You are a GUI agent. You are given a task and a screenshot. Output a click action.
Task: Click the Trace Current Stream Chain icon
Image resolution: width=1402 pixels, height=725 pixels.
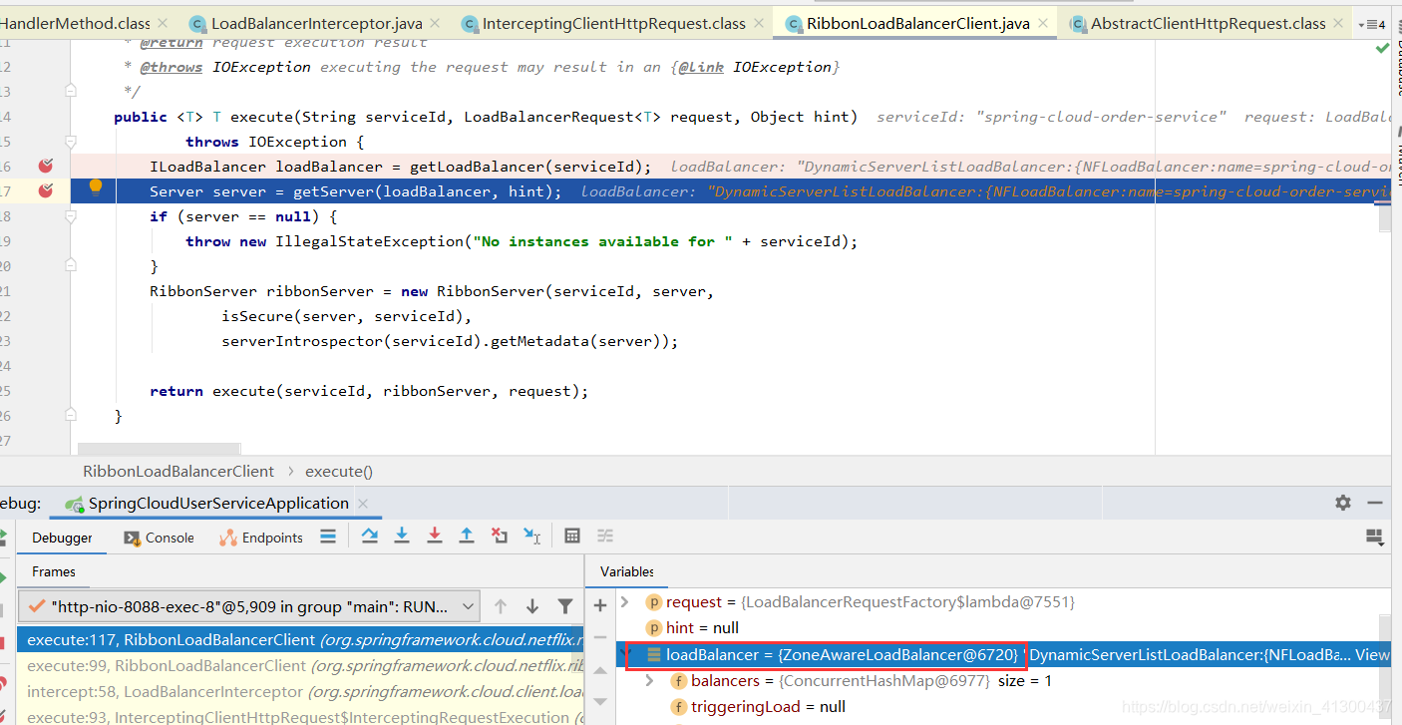pyautogui.click(x=605, y=537)
